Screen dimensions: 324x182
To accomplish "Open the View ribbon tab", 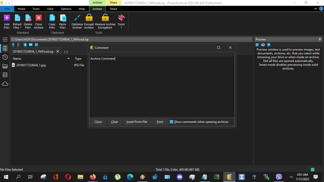I will point(50,9).
